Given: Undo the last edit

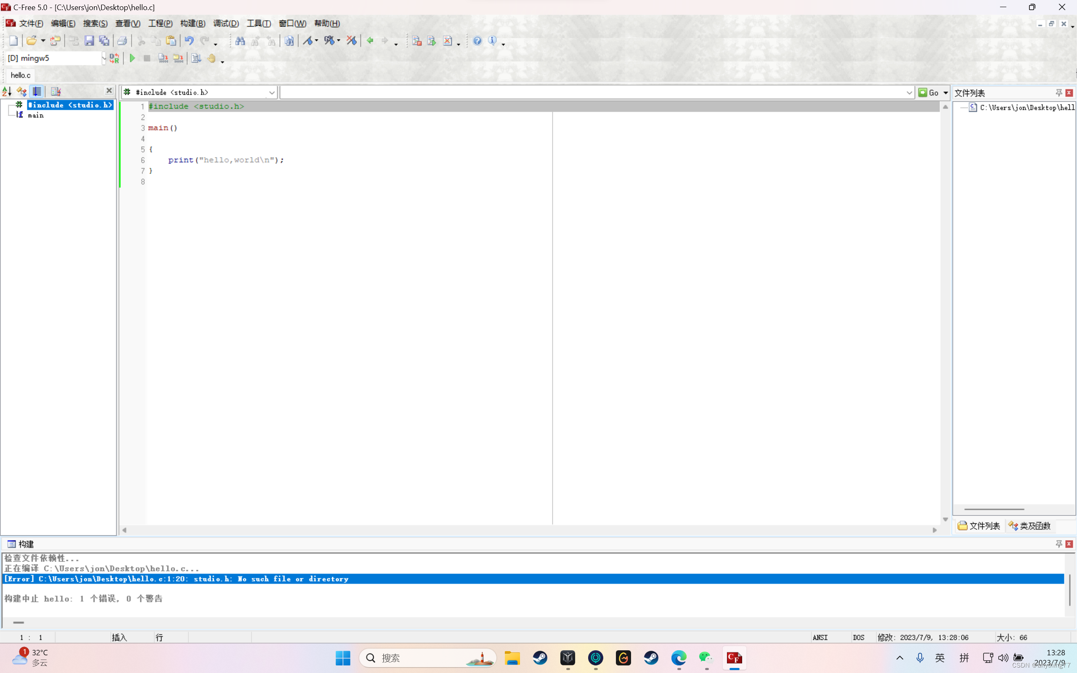Looking at the screenshot, I should [x=189, y=40].
